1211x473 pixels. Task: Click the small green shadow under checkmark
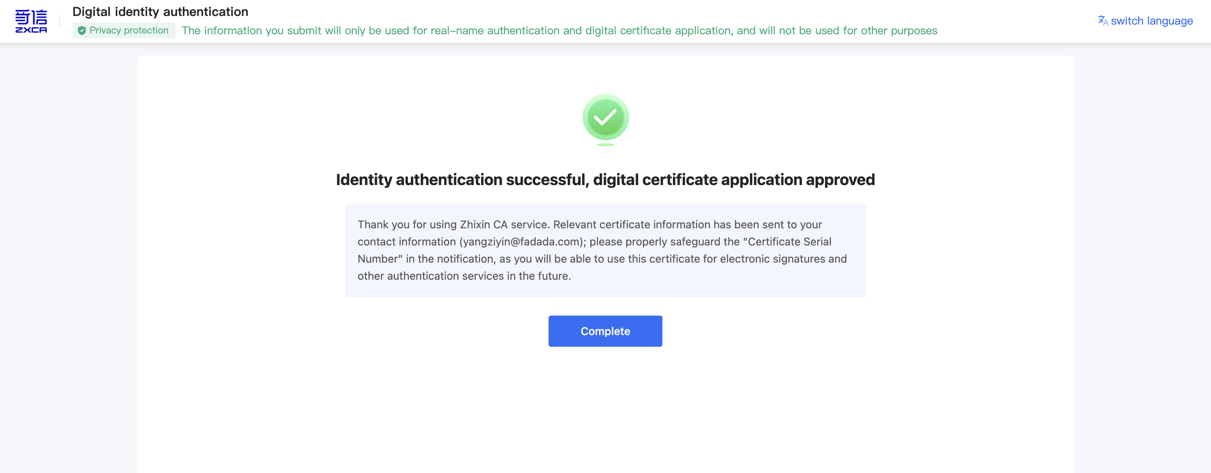(x=605, y=145)
